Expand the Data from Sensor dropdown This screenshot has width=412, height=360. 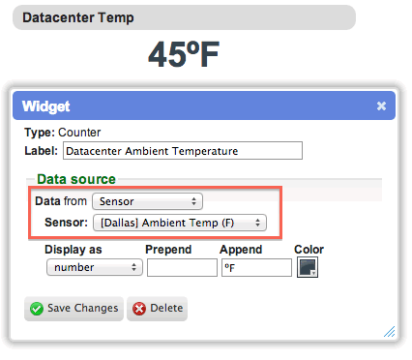pyautogui.click(x=147, y=201)
